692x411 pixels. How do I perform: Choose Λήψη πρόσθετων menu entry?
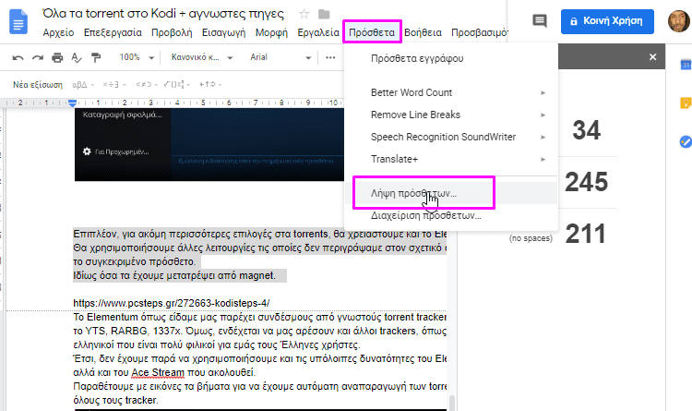451,193
